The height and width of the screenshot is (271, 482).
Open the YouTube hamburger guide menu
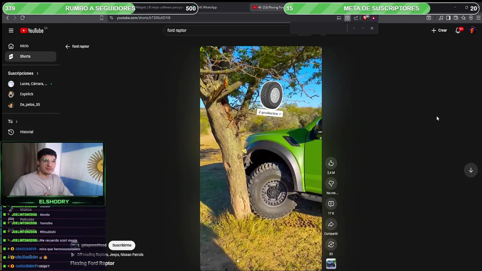tap(11, 30)
